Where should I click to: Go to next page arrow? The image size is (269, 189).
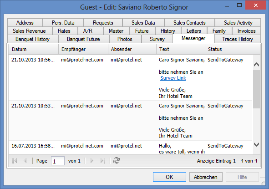tap(92, 161)
